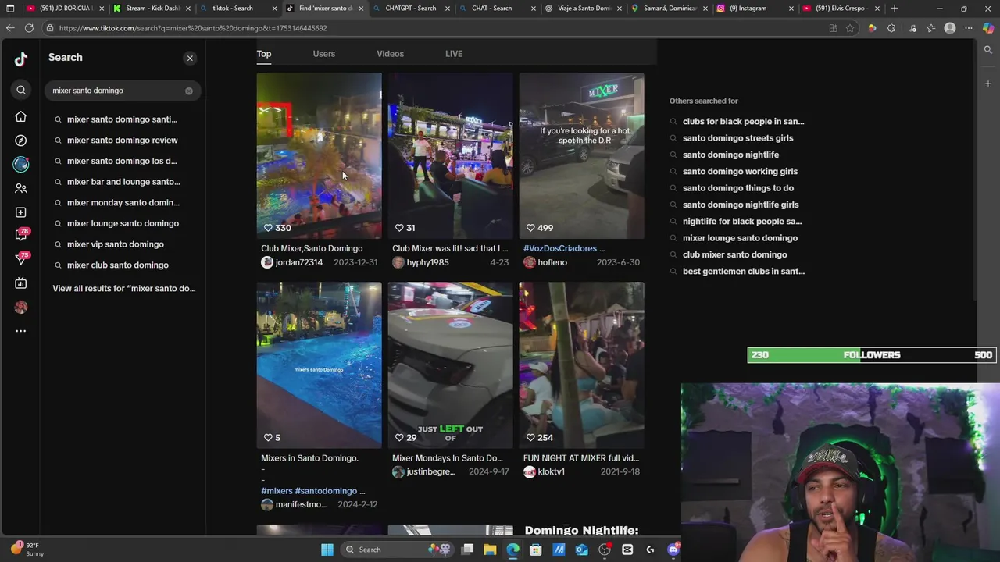Open a new browser tab with plus
Viewport: 1000px width, 562px height.
pos(895,9)
